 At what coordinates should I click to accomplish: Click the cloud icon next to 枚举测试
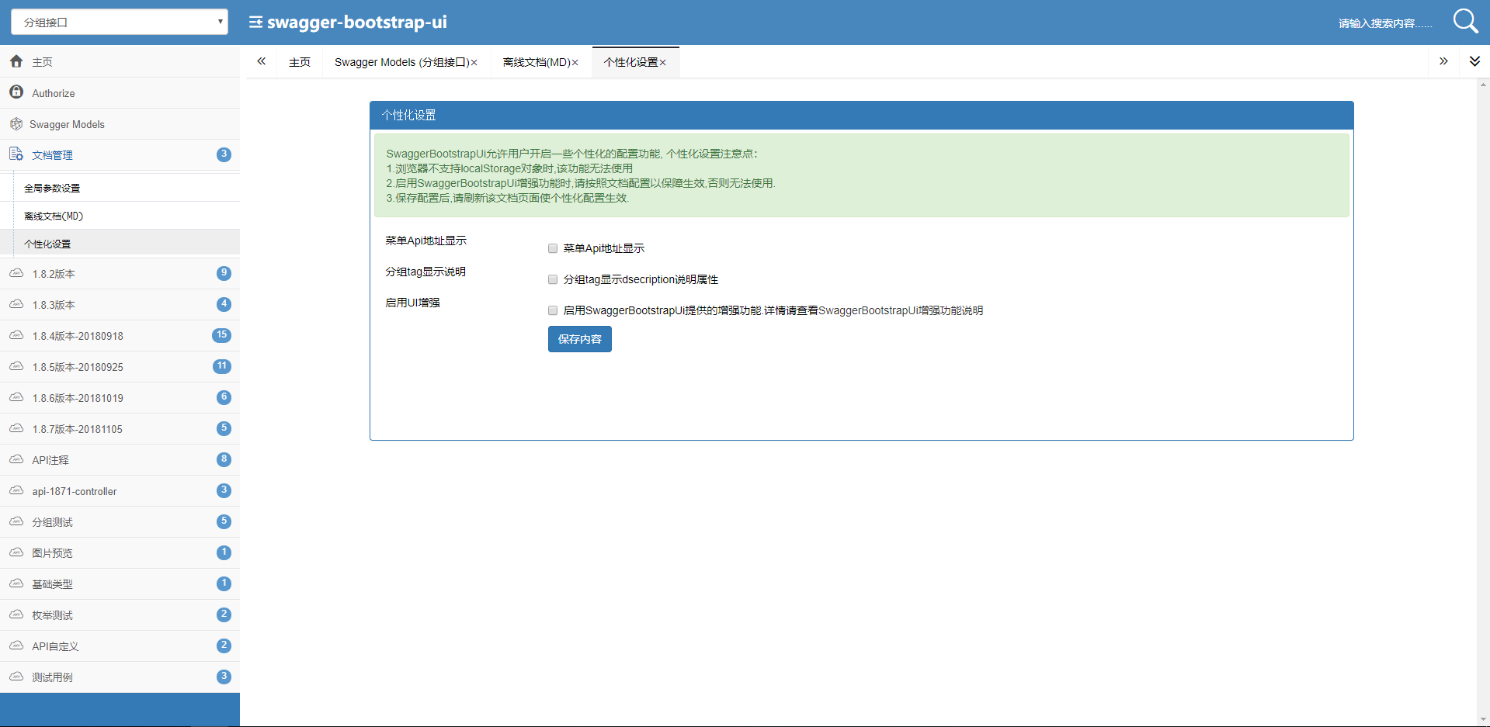pos(16,614)
